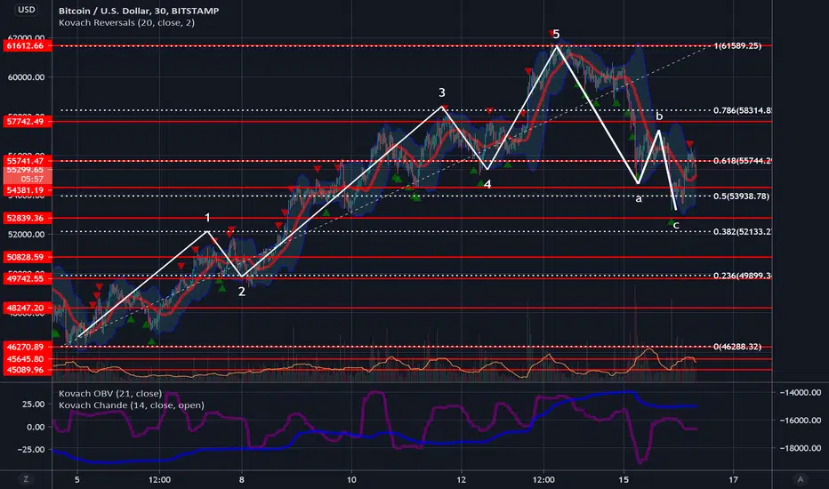Click Elliott wave label 2
The height and width of the screenshot is (489, 829).
pyautogui.click(x=242, y=292)
